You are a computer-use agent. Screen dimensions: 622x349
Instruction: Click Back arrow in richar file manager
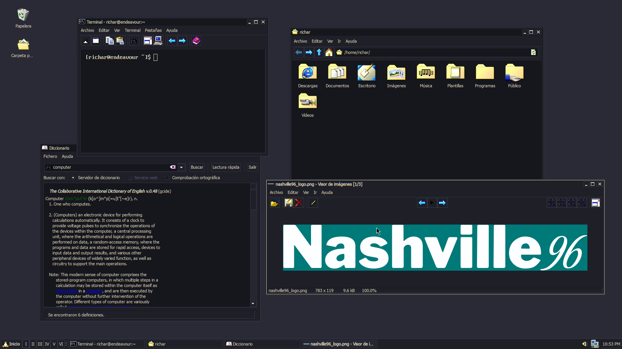tap(299, 52)
